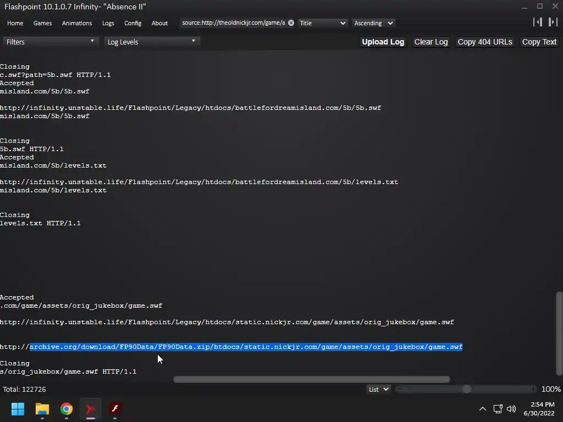Open the Ascending order dropdown

pos(373,23)
